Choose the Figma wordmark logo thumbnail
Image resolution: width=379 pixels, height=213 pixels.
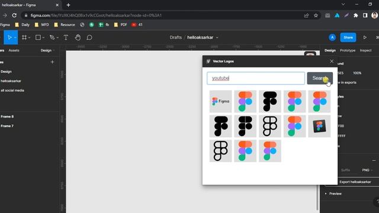click(220, 101)
